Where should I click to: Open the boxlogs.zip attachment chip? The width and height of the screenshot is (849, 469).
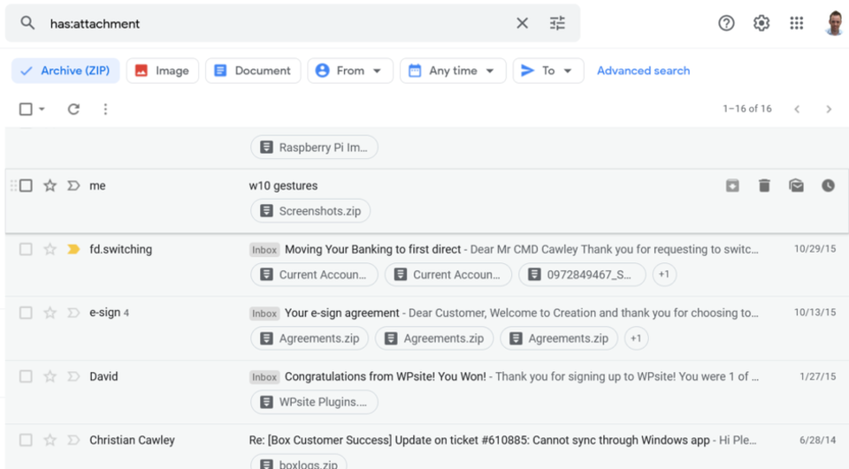(x=298, y=463)
